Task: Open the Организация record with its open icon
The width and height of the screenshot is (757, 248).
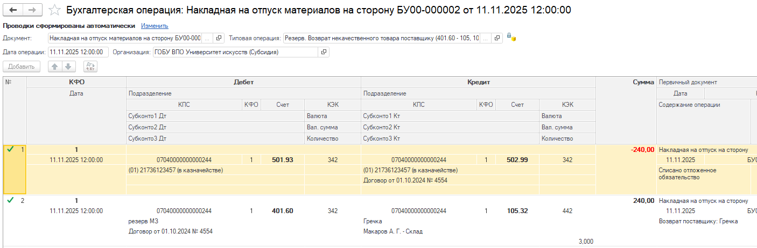Action: click(x=324, y=52)
